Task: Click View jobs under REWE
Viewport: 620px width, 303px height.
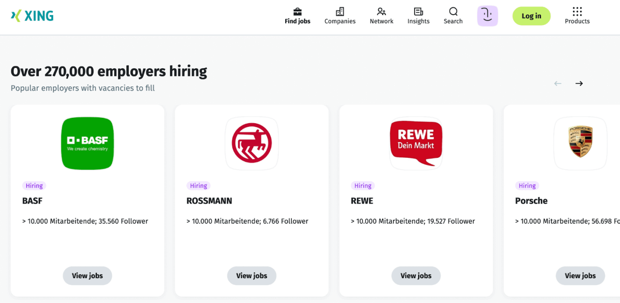Action: (x=416, y=276)
